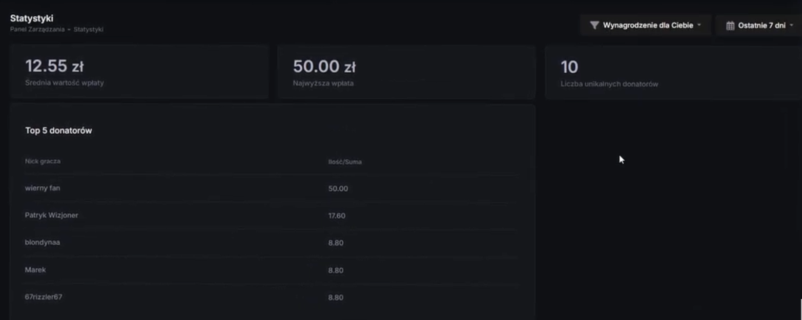
Task: Select the blondynaa donor row
Action: point(272,243)
